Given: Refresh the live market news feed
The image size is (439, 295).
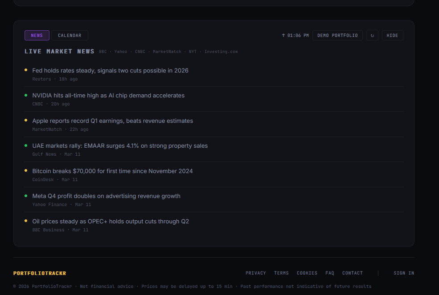Looking at the screenshot, I should [x=372, y=35].
